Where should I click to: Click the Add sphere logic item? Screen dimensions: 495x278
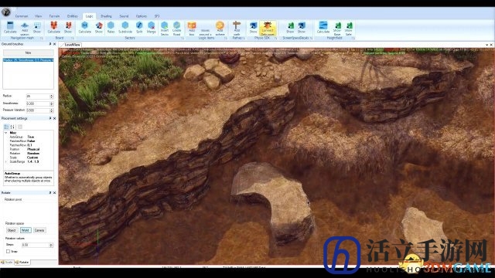(x=220, y=29)
